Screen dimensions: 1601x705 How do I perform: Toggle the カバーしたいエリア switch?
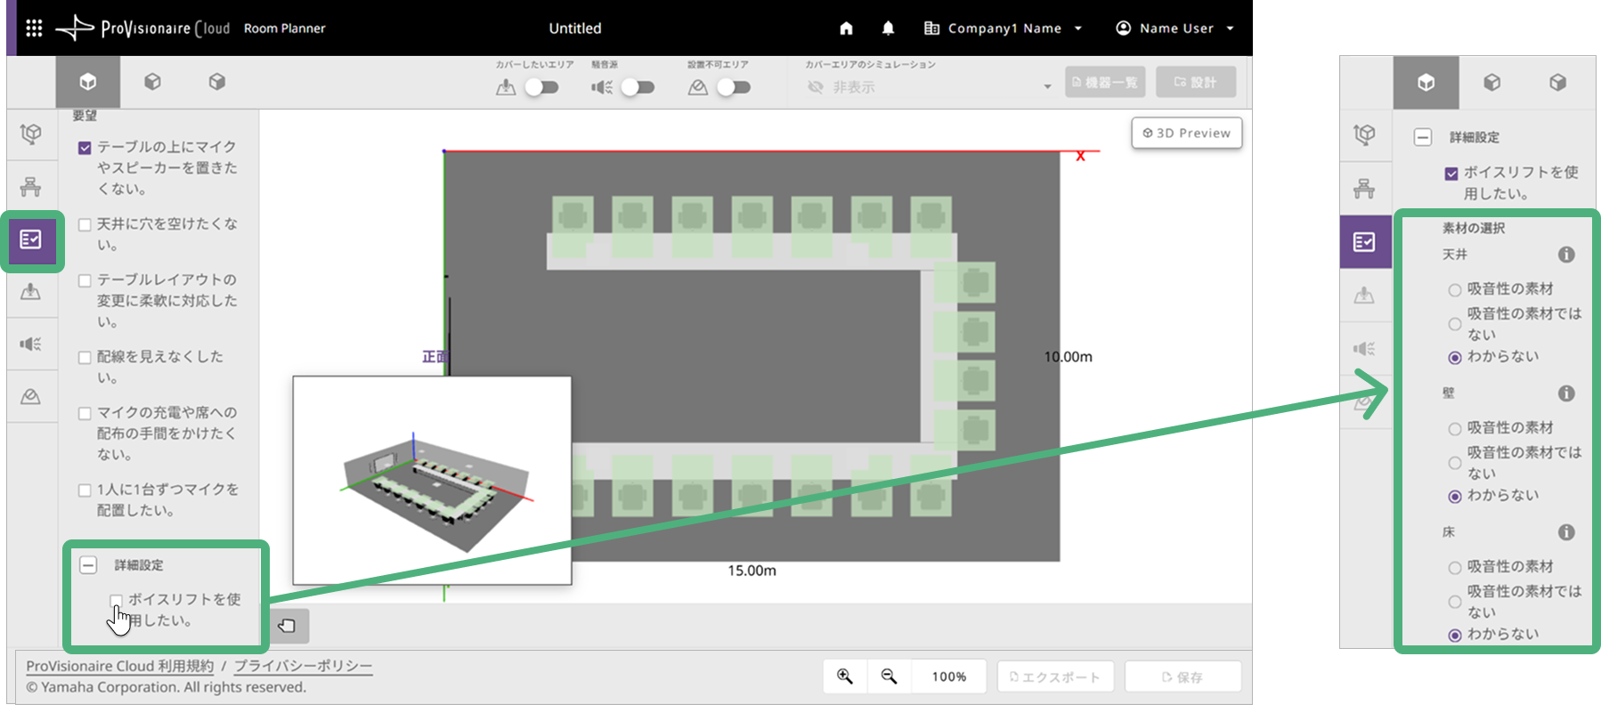click(541, 87)
